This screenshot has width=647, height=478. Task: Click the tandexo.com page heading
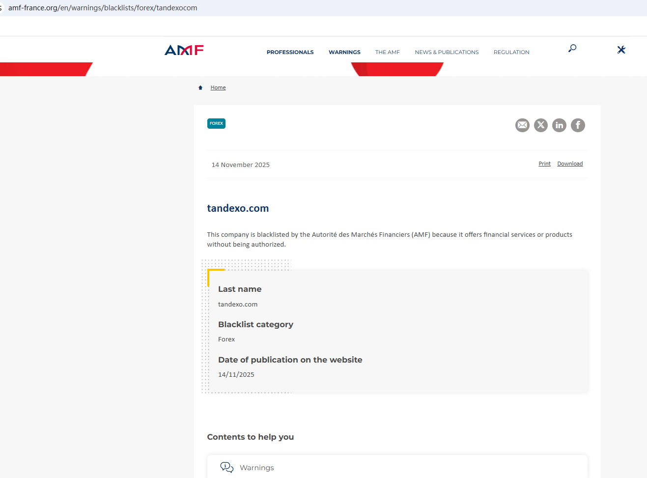coord(238,208)
